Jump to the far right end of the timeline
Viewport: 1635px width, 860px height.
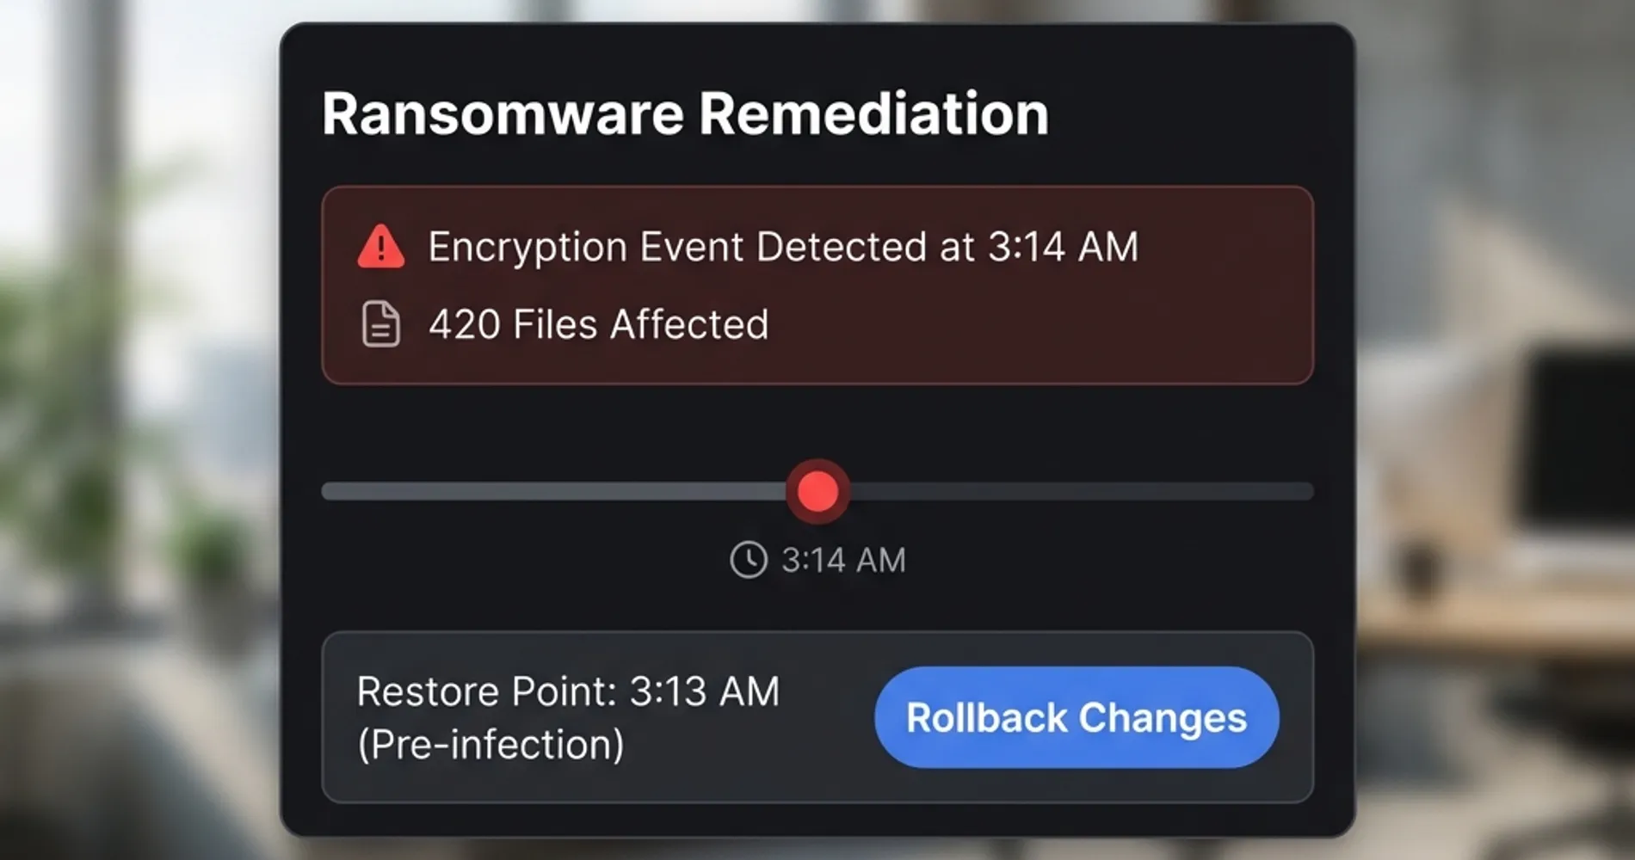point(1308,491)
